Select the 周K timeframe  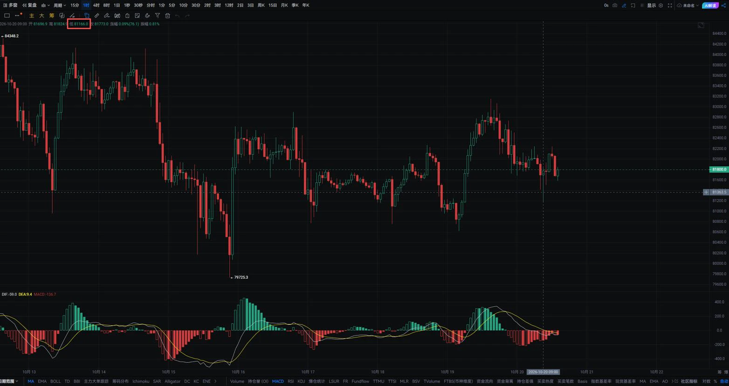(261, 6)
